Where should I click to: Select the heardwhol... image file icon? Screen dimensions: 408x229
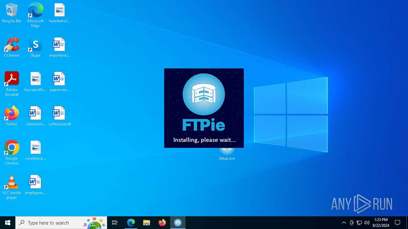coord(59,13)
